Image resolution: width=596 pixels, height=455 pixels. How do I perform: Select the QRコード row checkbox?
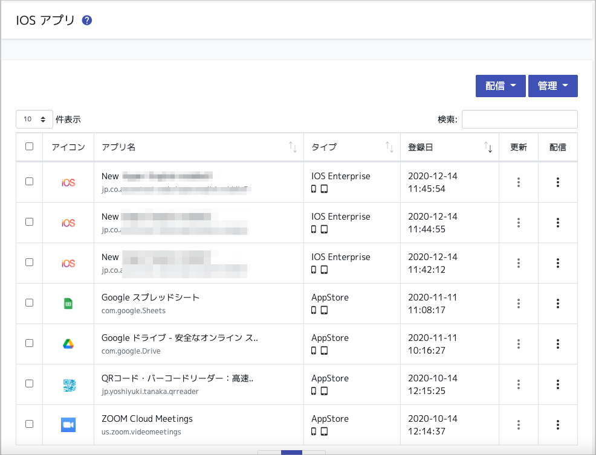pos(29,383)
